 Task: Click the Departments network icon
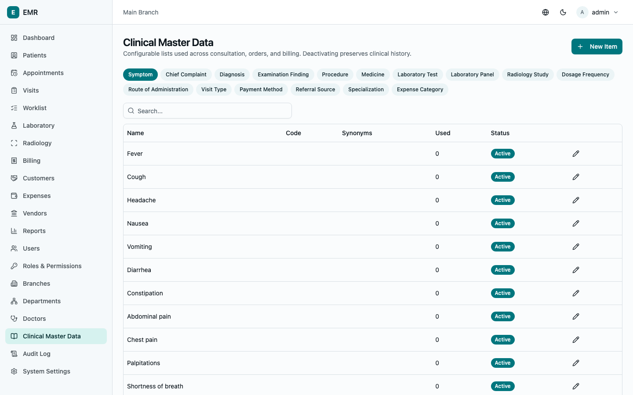[x=14, y=301]
